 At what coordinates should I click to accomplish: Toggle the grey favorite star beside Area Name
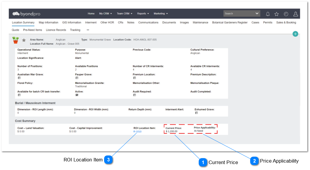coord(24,40)
